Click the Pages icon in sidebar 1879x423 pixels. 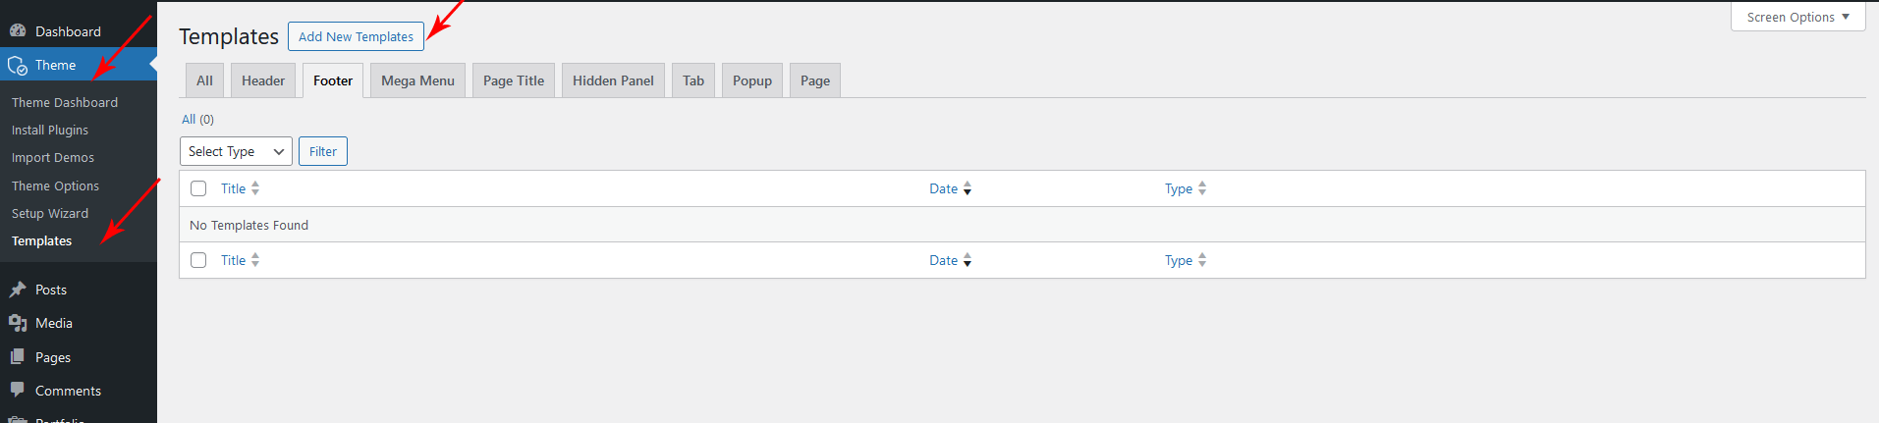18,357
